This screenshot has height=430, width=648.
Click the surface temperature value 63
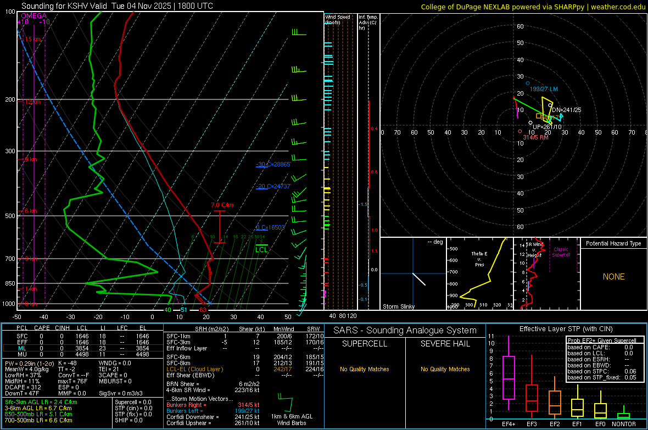click(x=203, y=310)
